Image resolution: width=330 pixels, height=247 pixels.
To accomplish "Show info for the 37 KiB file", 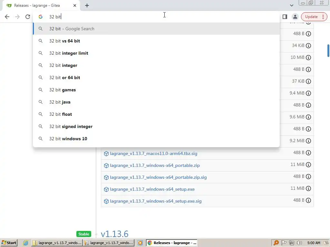I will (x=308, y=81).
